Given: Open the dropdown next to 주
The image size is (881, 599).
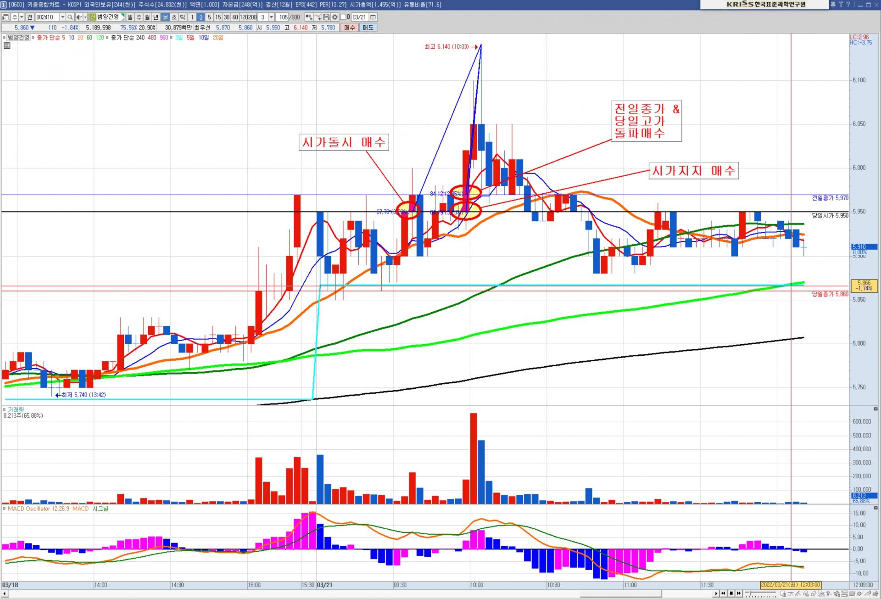Looking at the screenshot, I should tap(22, 17).
